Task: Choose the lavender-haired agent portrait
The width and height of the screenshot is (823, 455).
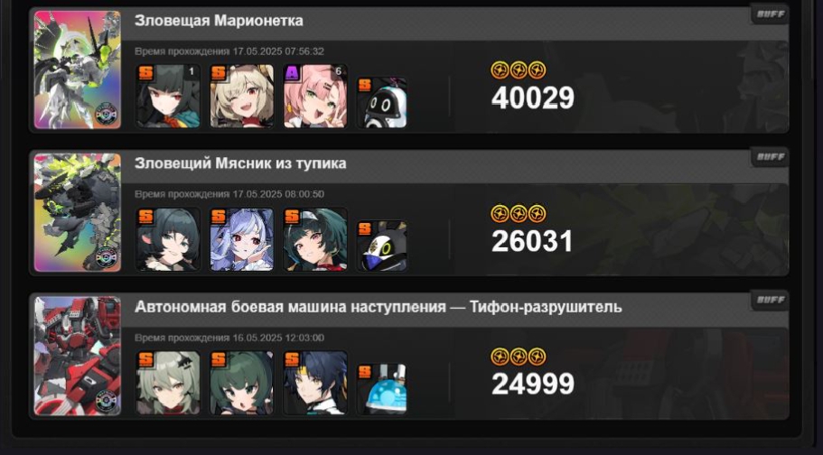Action: (x=242, y=239)
